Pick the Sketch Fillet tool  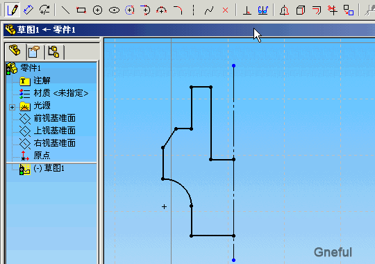point(178,10)
